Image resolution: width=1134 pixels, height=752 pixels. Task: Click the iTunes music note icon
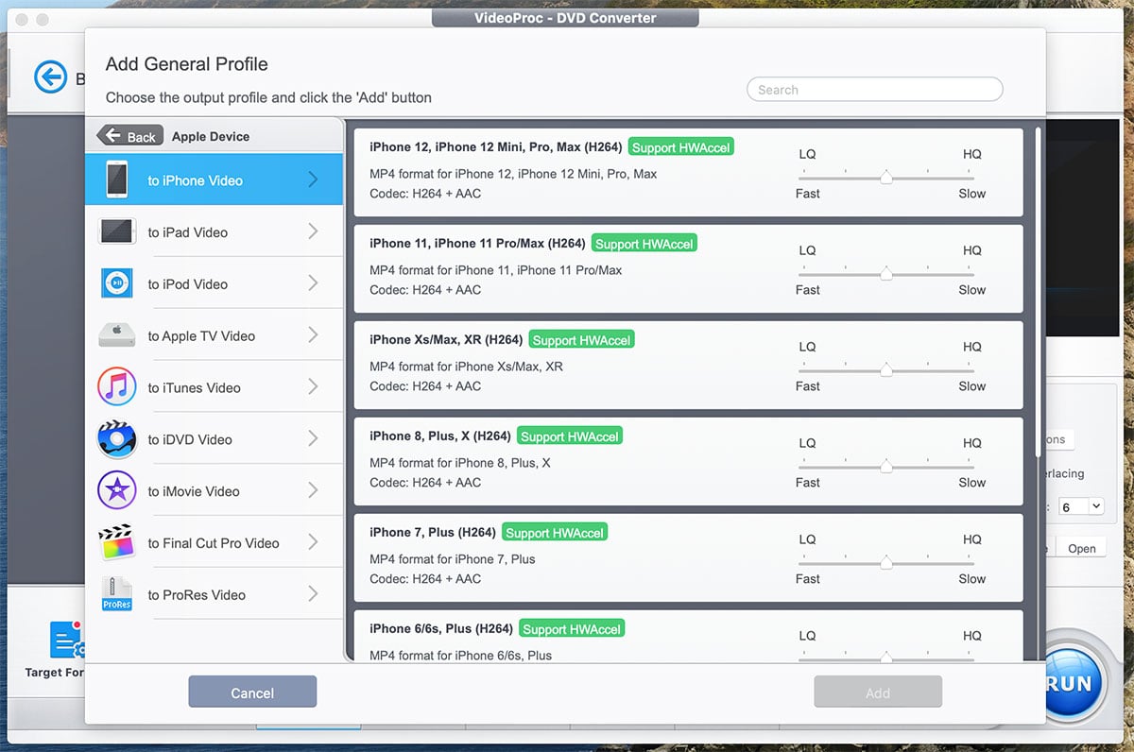(x=117, y=387)
